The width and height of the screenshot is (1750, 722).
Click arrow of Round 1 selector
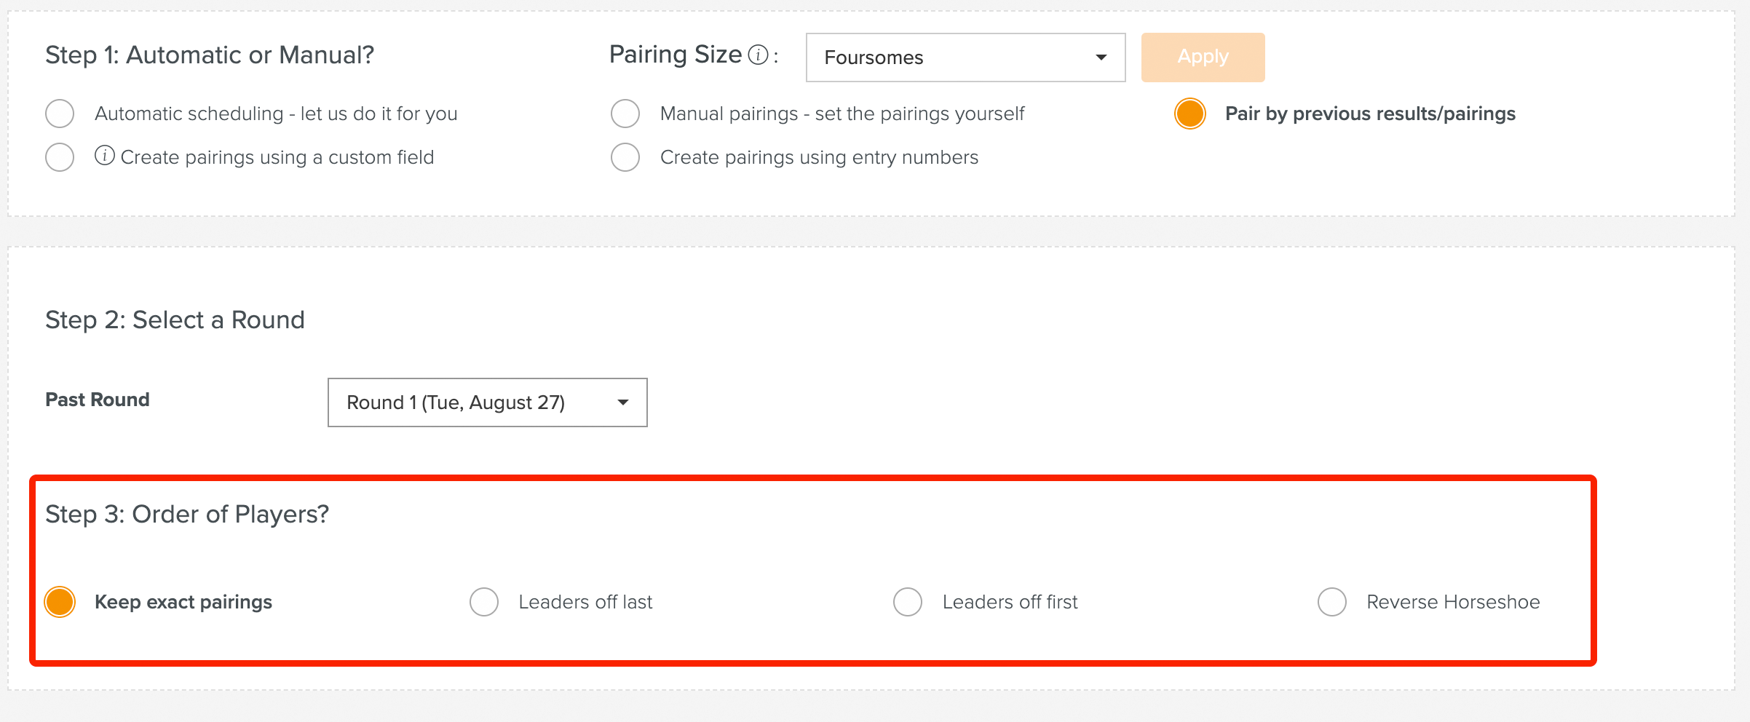click(x=623, y=402)
